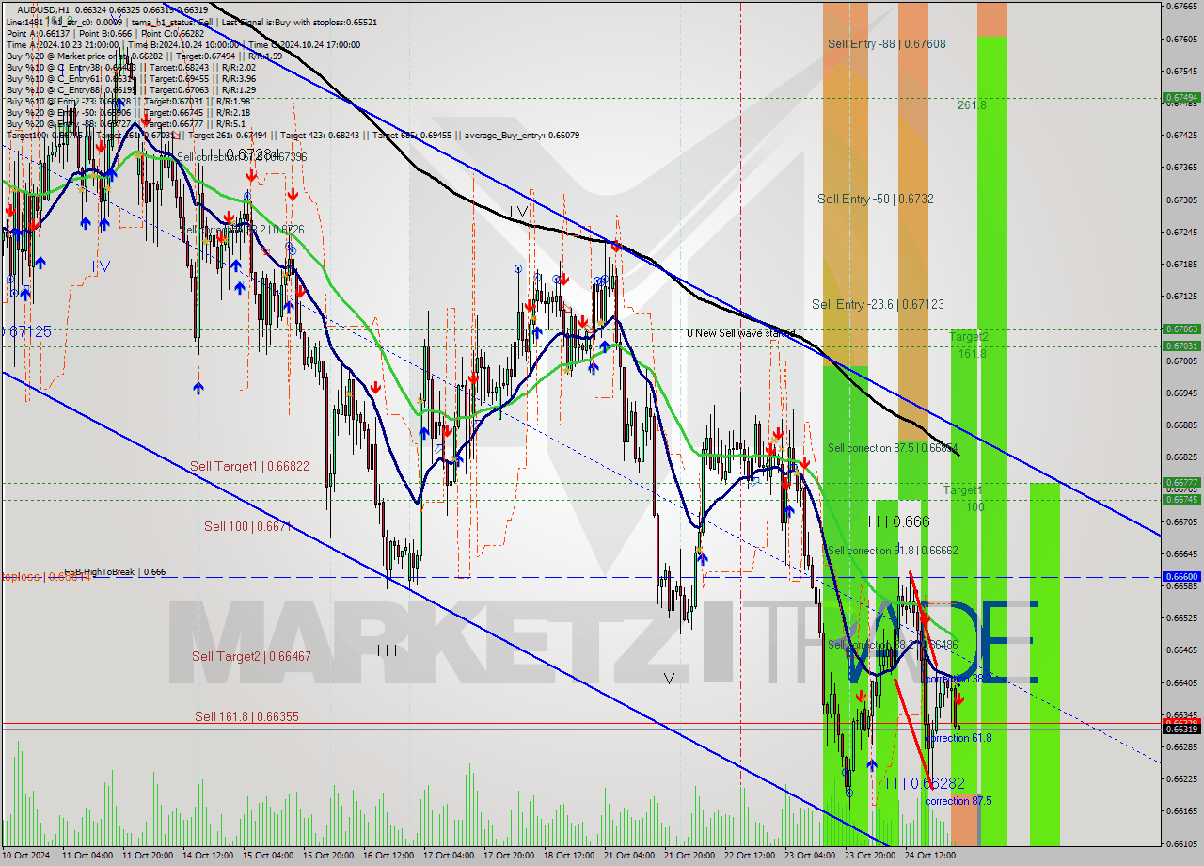Select the 'Sell 161.8 | 0.66355' label

[246, 716]
